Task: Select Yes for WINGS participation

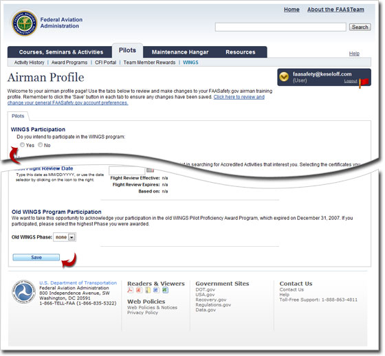Action: pos(22,145)
